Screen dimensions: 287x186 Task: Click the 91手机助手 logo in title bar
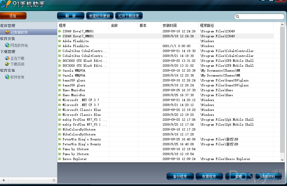[x=6, y=4]
